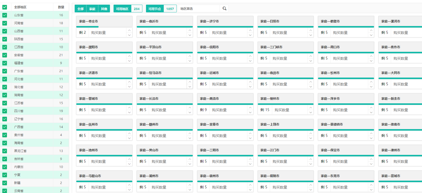Increase quantity for 家庭—马鞍山市

point(129,185)
